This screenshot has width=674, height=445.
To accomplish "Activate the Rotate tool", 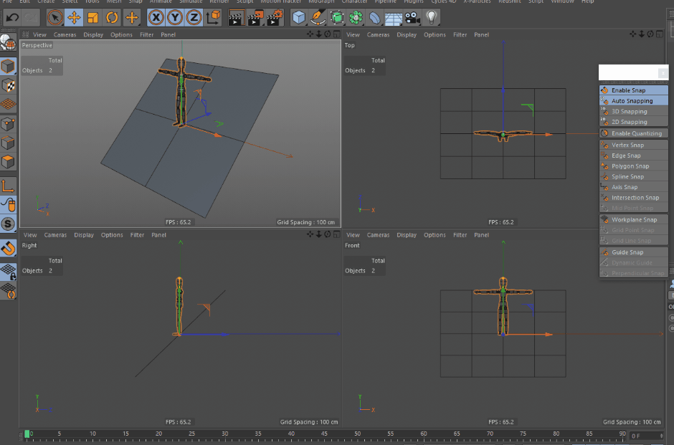I will (x=112, y=18).
